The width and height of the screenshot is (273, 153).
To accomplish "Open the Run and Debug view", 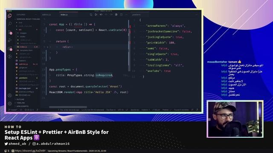I will 10,40.
